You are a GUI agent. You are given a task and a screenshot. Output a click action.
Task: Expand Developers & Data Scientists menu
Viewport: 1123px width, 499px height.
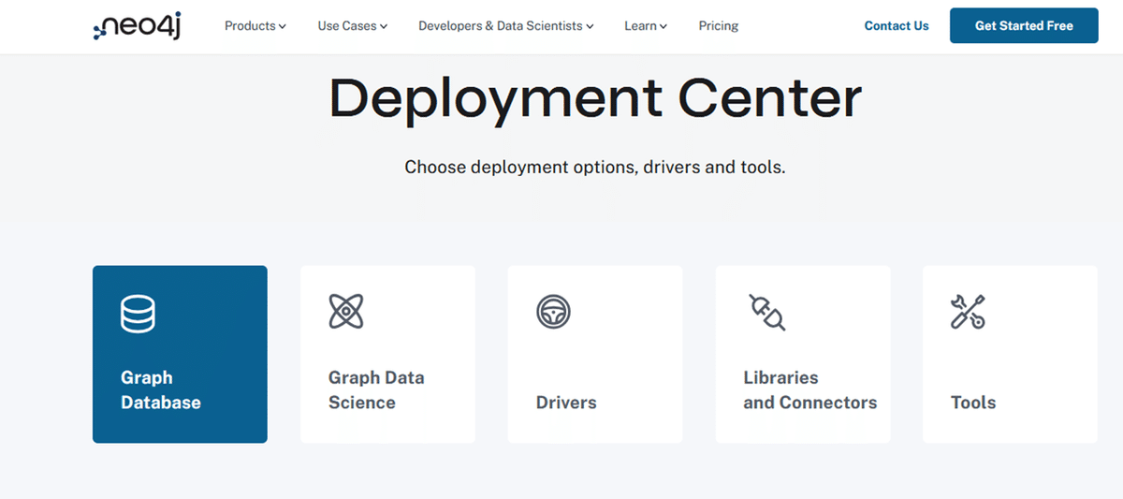pyautogui.click(x=505, y=26)
